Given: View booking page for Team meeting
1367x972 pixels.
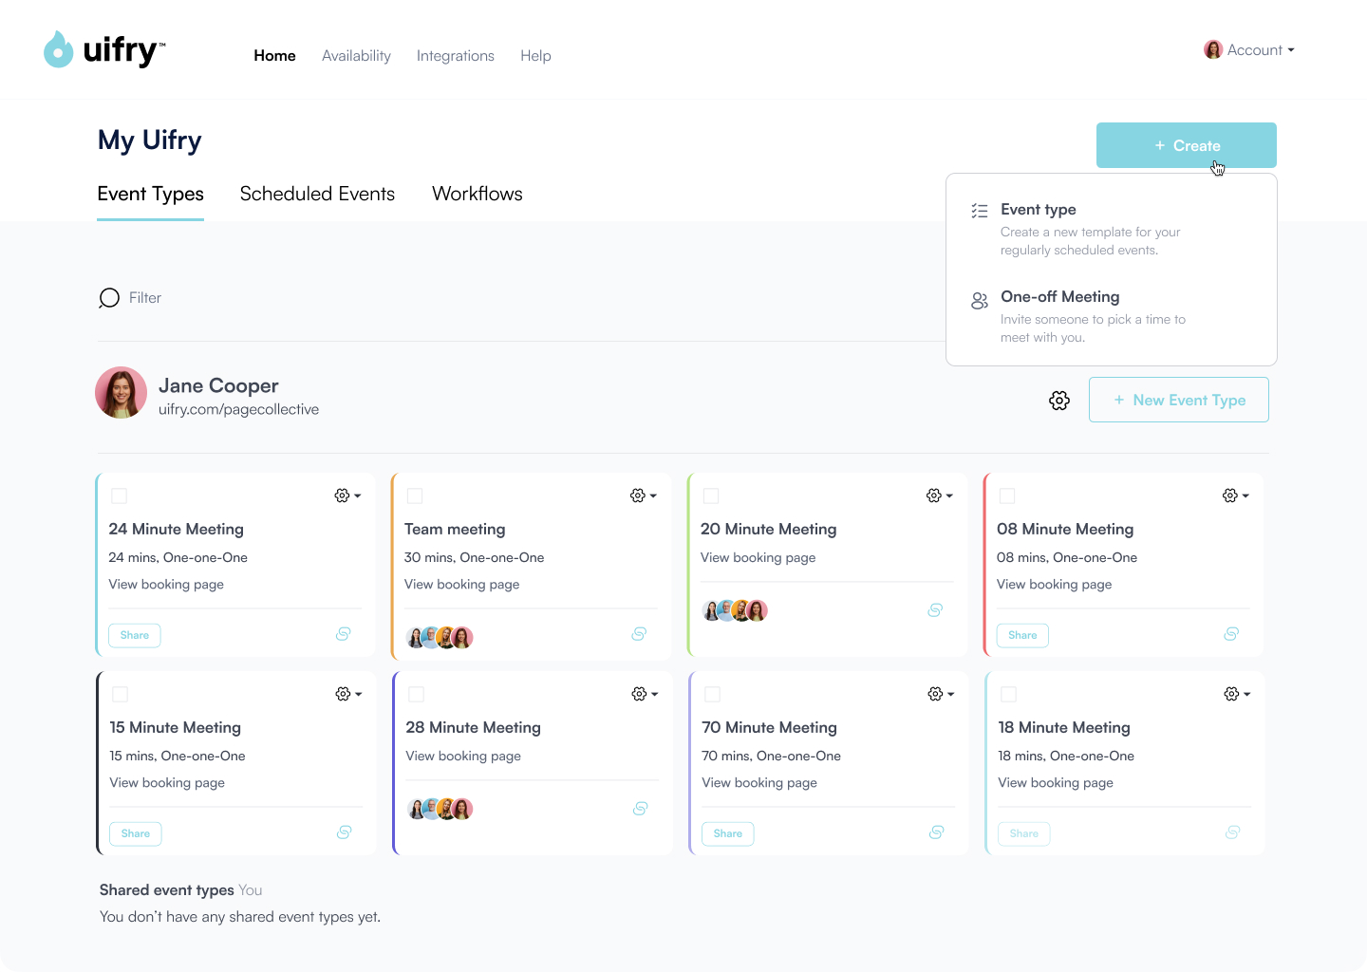Looking at the screenshot, I should point(462,585).
